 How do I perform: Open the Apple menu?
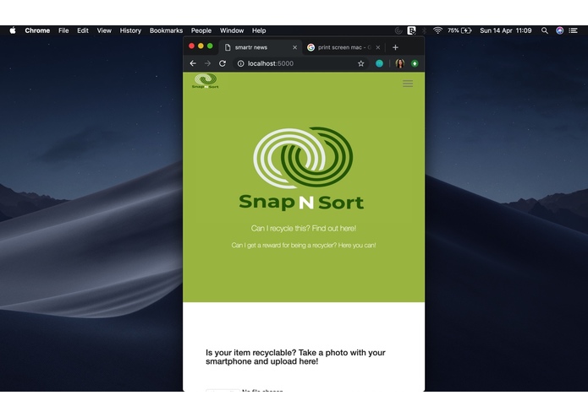(13, 30)
